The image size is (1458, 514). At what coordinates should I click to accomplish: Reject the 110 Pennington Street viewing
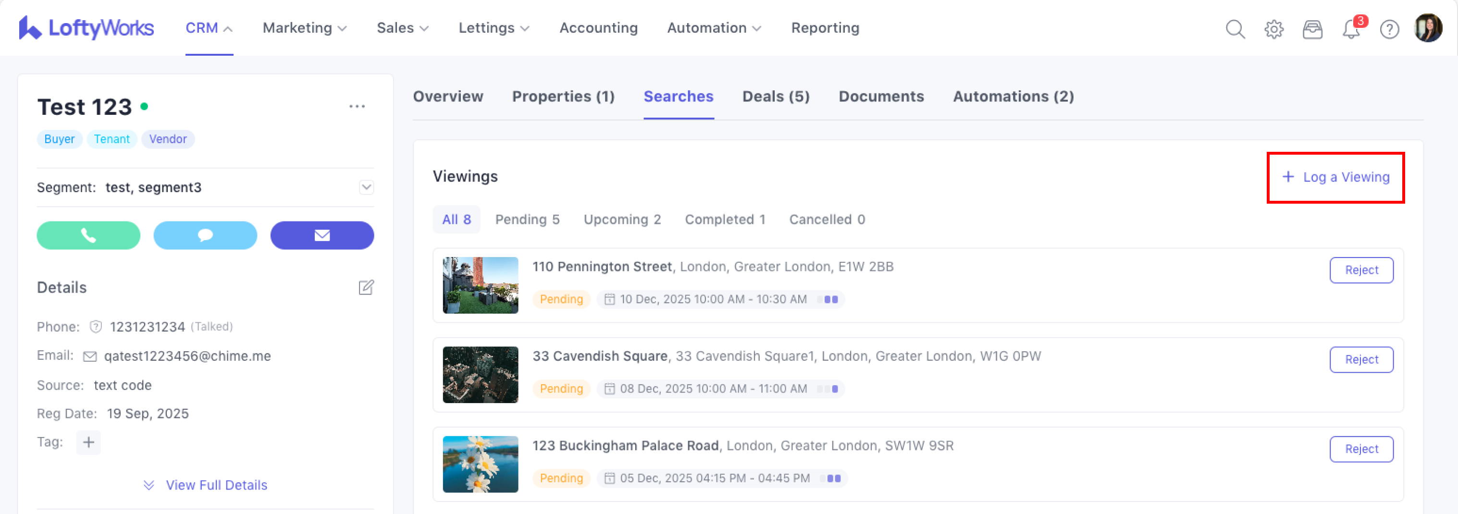pos(1361,270)
